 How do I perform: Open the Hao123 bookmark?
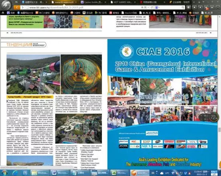coord(129,13)
